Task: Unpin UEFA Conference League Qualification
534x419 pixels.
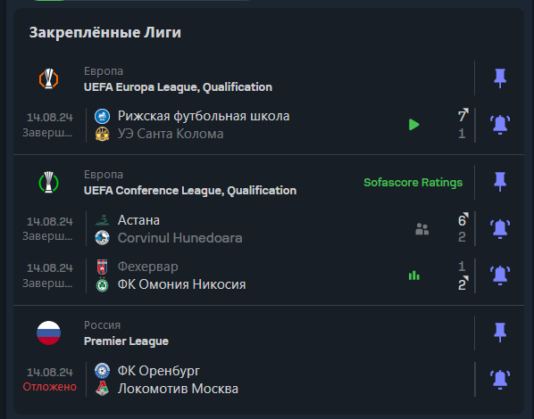Action: coord(500,182)
